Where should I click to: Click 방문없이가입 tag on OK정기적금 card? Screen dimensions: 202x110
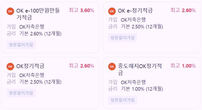point(21,93)
